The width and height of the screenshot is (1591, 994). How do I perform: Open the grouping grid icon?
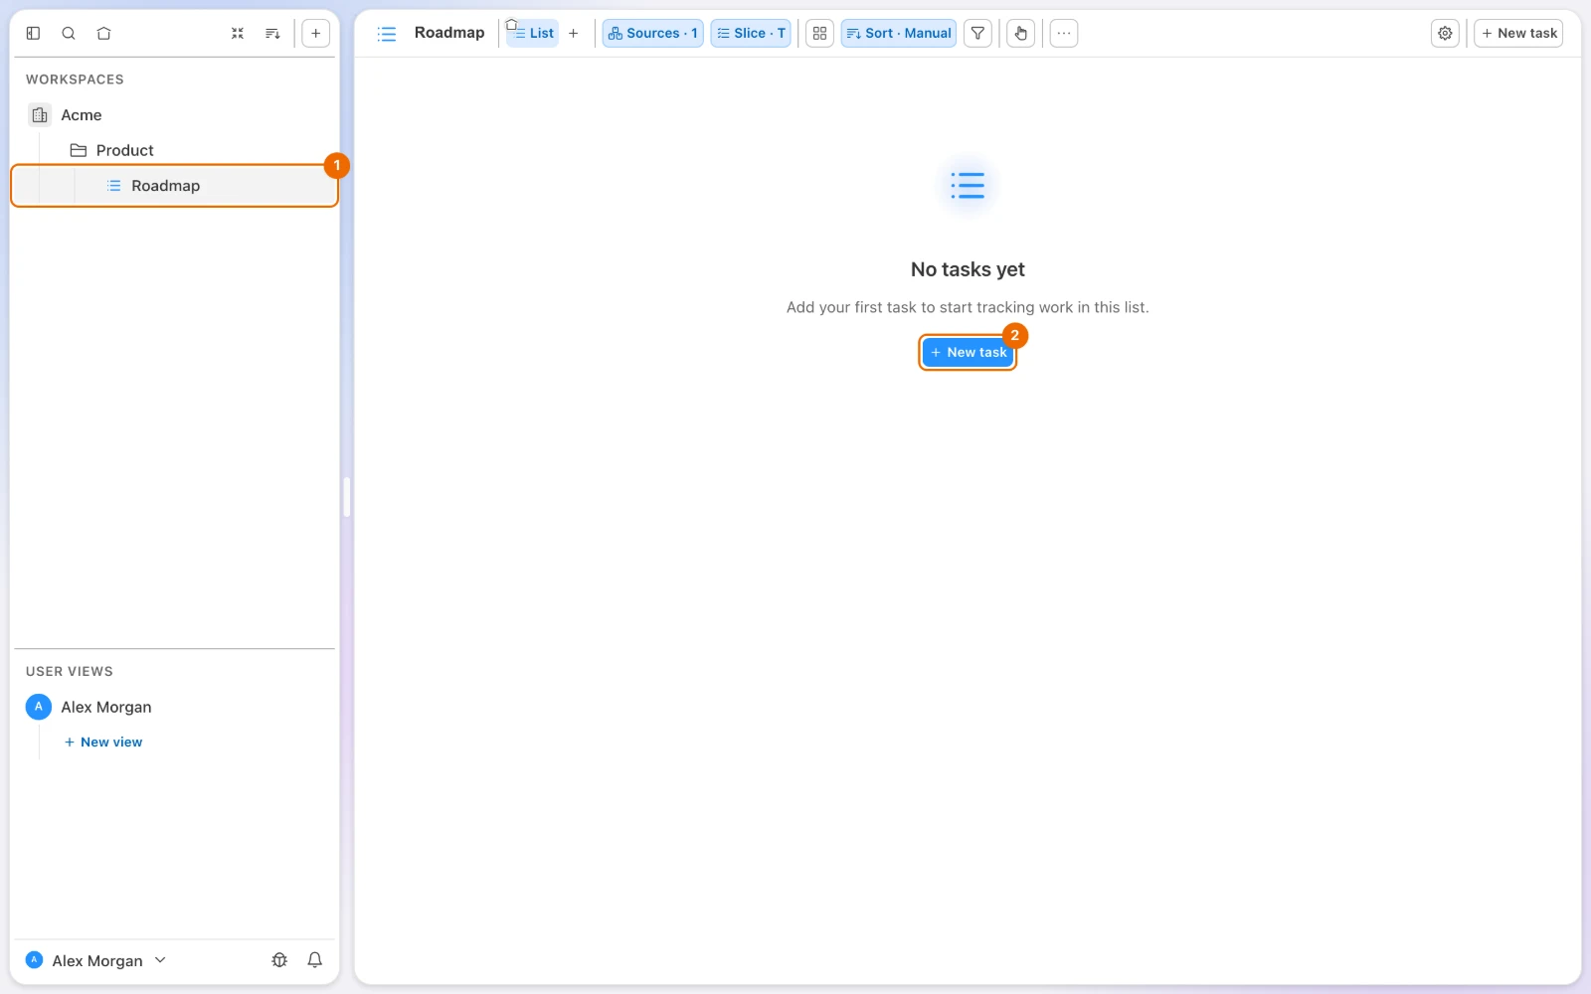(819, 33)
